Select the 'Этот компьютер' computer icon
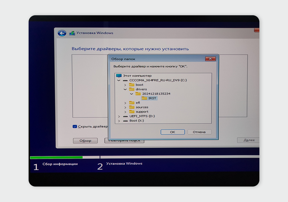 [119, 76]
